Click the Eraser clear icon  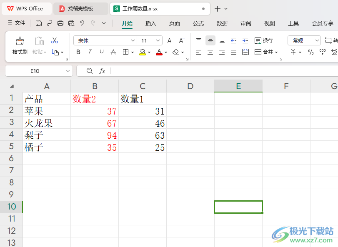click(x=176, y=52)
